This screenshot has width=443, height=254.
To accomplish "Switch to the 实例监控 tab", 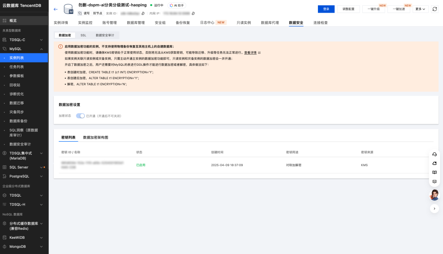I will 85,23.
